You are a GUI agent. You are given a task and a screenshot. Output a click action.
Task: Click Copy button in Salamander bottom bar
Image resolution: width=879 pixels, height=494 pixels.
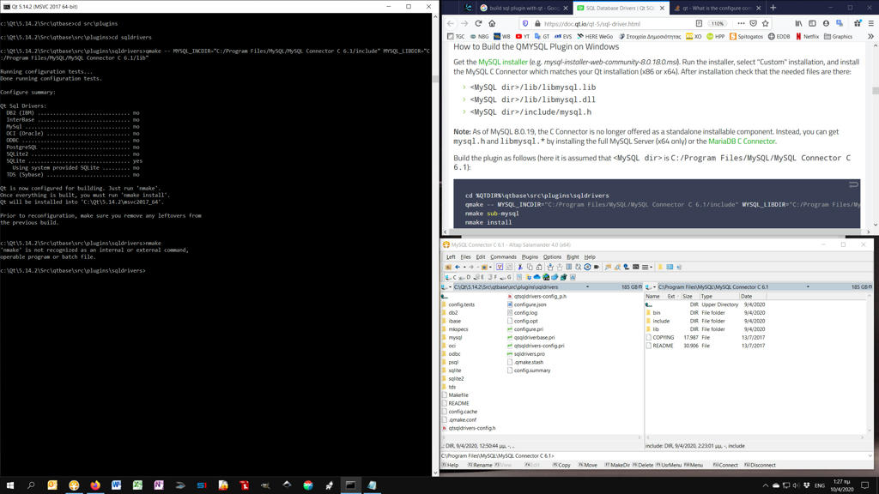561,465
